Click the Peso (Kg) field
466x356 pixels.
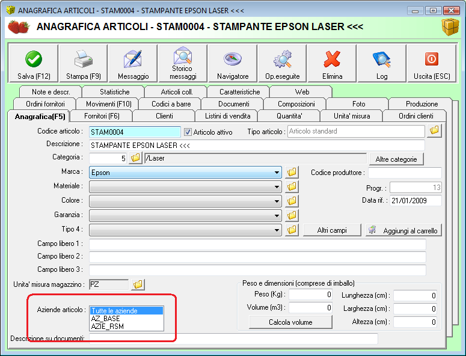click(310, 295)
